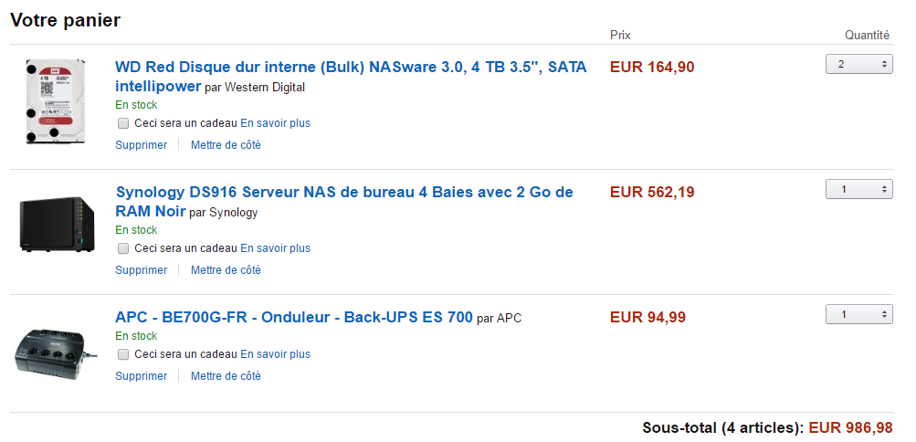Expand quantity selector for Synology NAS

click(858, 189)
